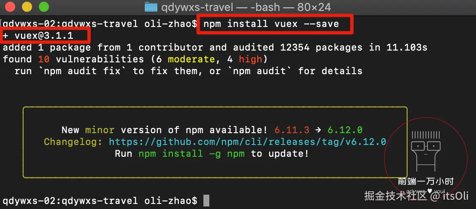476x209 pixels.
Task: Open the npm changelog GitHub URL
Action: [247, 142]
